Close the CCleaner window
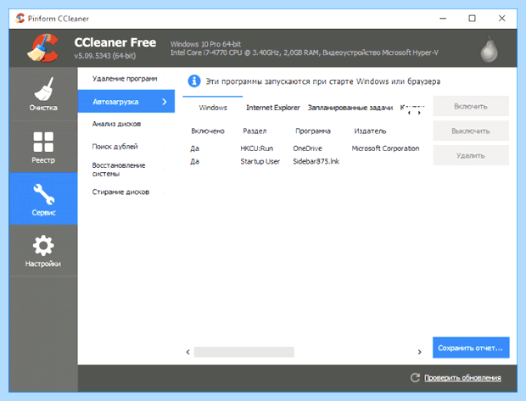 coord(502,19)
